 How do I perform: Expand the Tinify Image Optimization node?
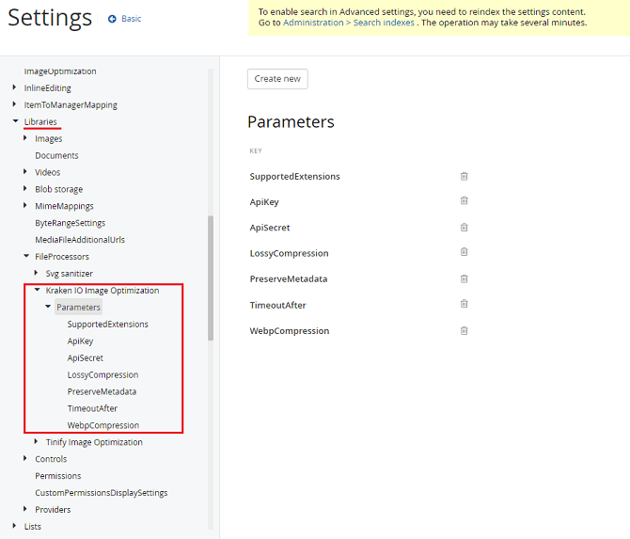coord(37,442)
